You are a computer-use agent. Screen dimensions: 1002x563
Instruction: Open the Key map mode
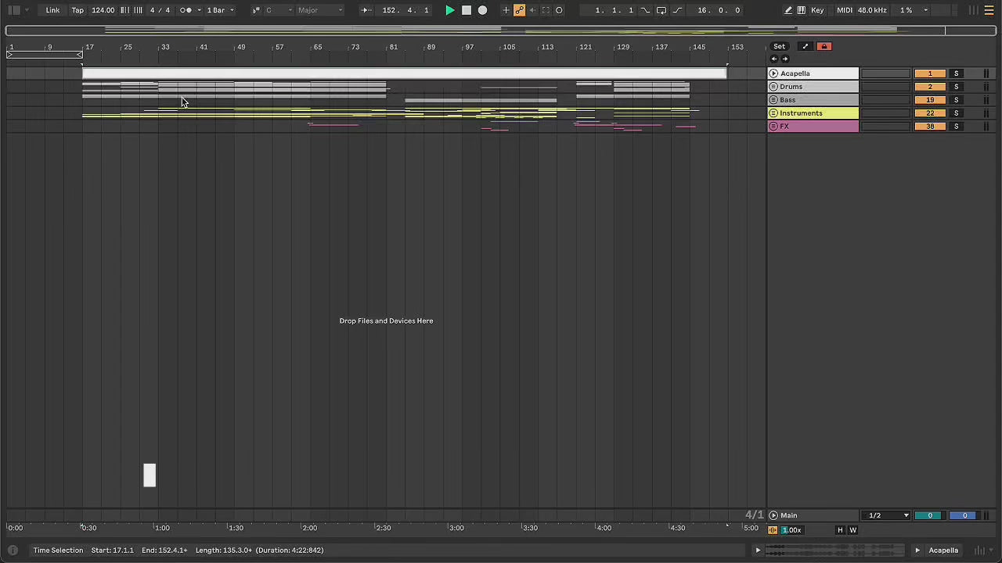click(817, 10)
